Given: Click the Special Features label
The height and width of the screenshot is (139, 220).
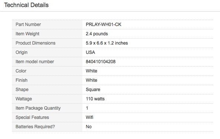Looking at the screenshot, I should point(32,117).
